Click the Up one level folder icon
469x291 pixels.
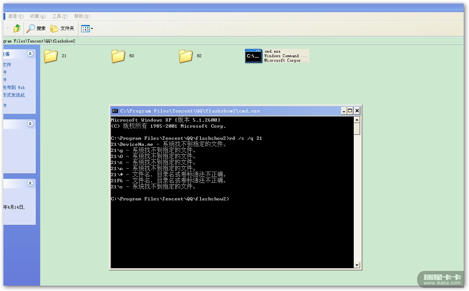click(x=17, y=28)
